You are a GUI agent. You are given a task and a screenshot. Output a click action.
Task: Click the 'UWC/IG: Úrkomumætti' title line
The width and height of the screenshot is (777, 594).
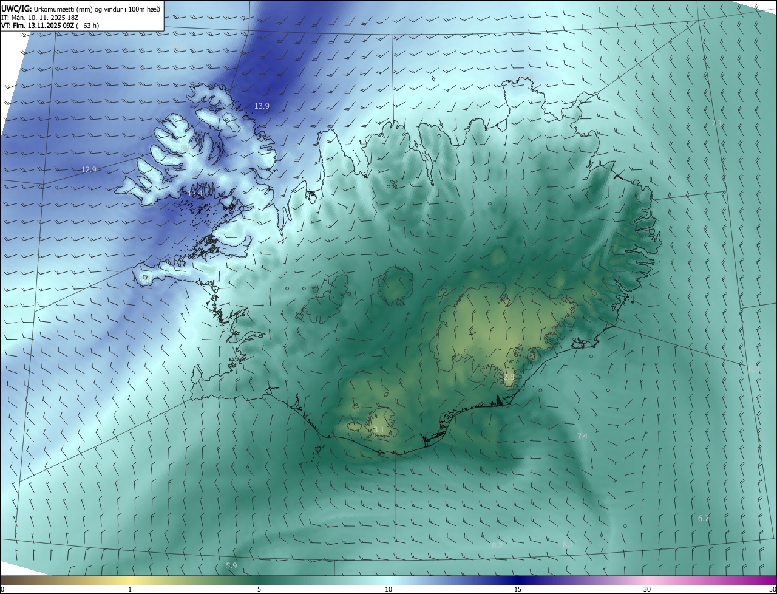coord(81,9)
